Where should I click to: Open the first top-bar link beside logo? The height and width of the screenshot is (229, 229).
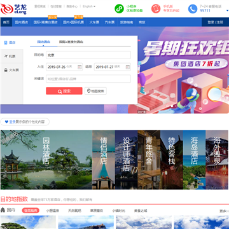(x=40, y=6)
